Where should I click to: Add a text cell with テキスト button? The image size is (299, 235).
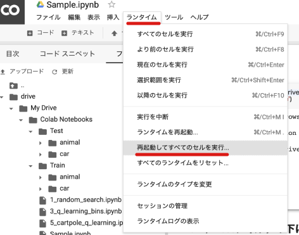pos(77,33)
